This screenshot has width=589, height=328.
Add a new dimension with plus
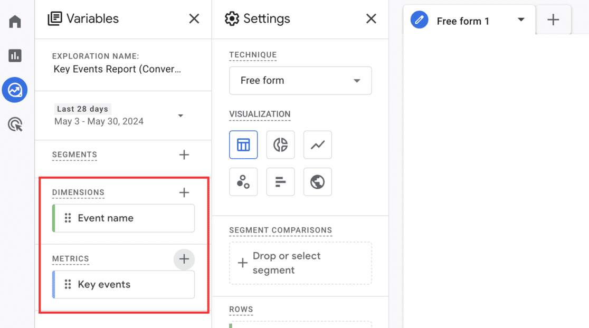pyautogui.click(x=184, y=192)
